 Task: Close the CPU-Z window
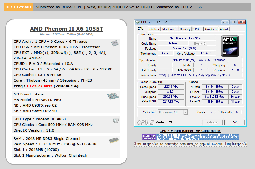click(x=241, y=22)
